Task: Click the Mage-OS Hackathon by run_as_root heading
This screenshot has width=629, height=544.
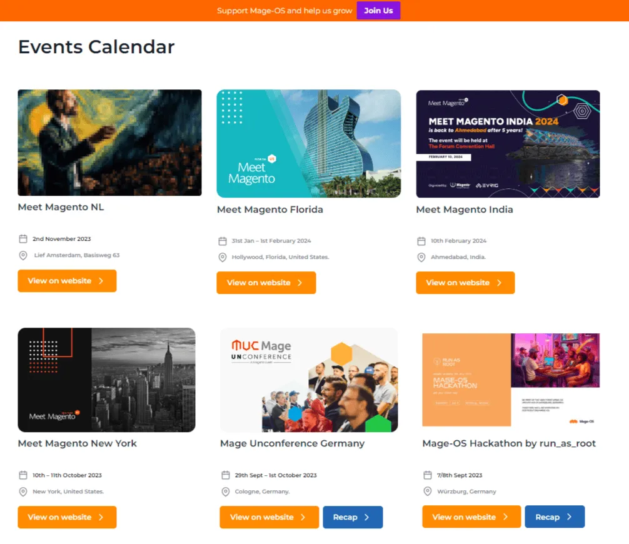Action: pos(509,443)
